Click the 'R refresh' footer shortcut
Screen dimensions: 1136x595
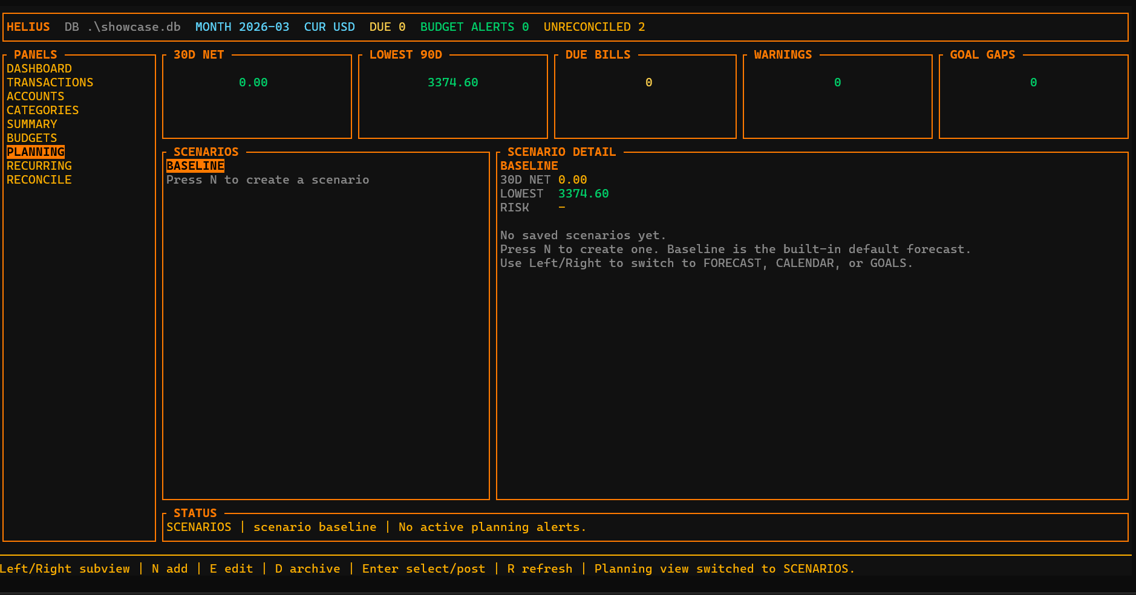pyautogui.click(x=540, y=569)
